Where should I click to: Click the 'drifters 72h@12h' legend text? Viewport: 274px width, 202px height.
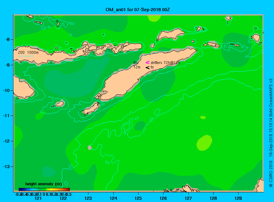[x=165, y=63]
